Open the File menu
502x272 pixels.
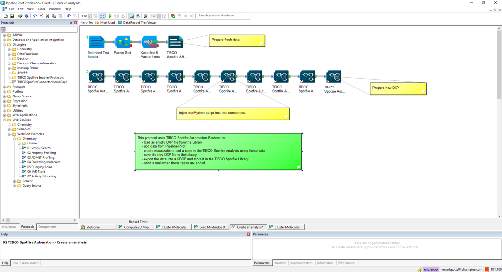click(x=11, y=9)
